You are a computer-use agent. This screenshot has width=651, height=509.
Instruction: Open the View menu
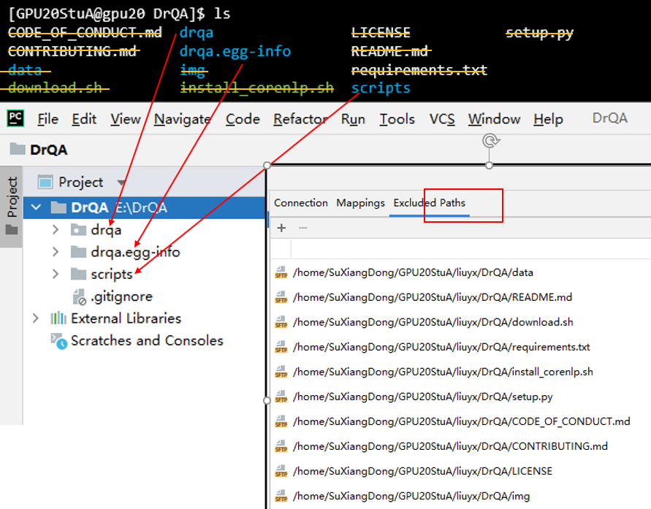125,120
